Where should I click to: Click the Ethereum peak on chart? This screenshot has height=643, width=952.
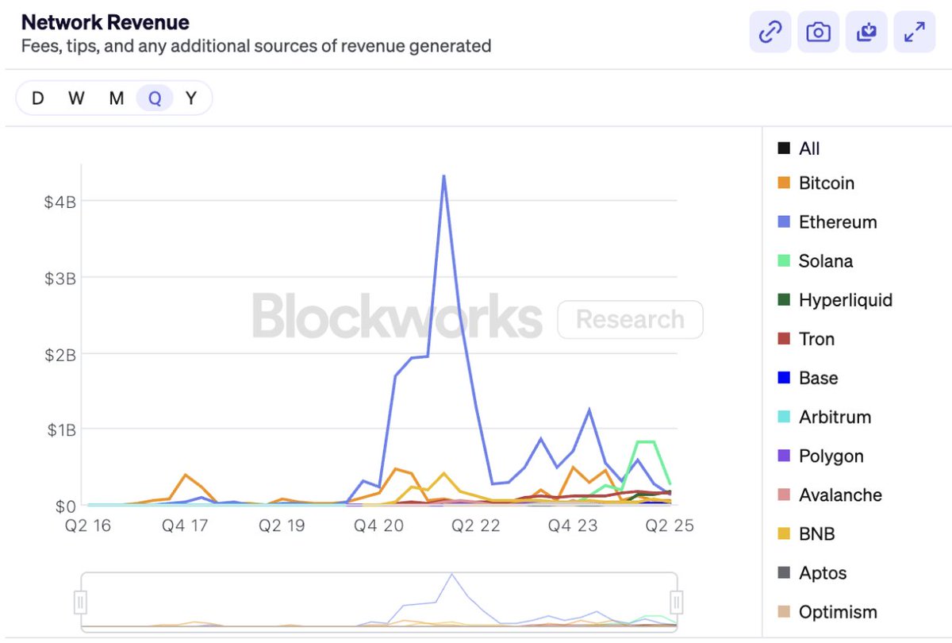(443, 176)
